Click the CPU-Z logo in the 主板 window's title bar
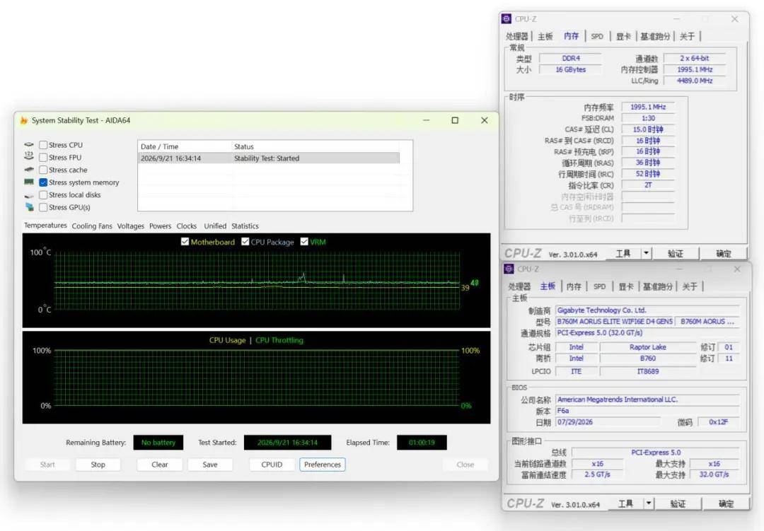Image resolution: width=764 pixels, height=531 pixels. click(509, 269)
